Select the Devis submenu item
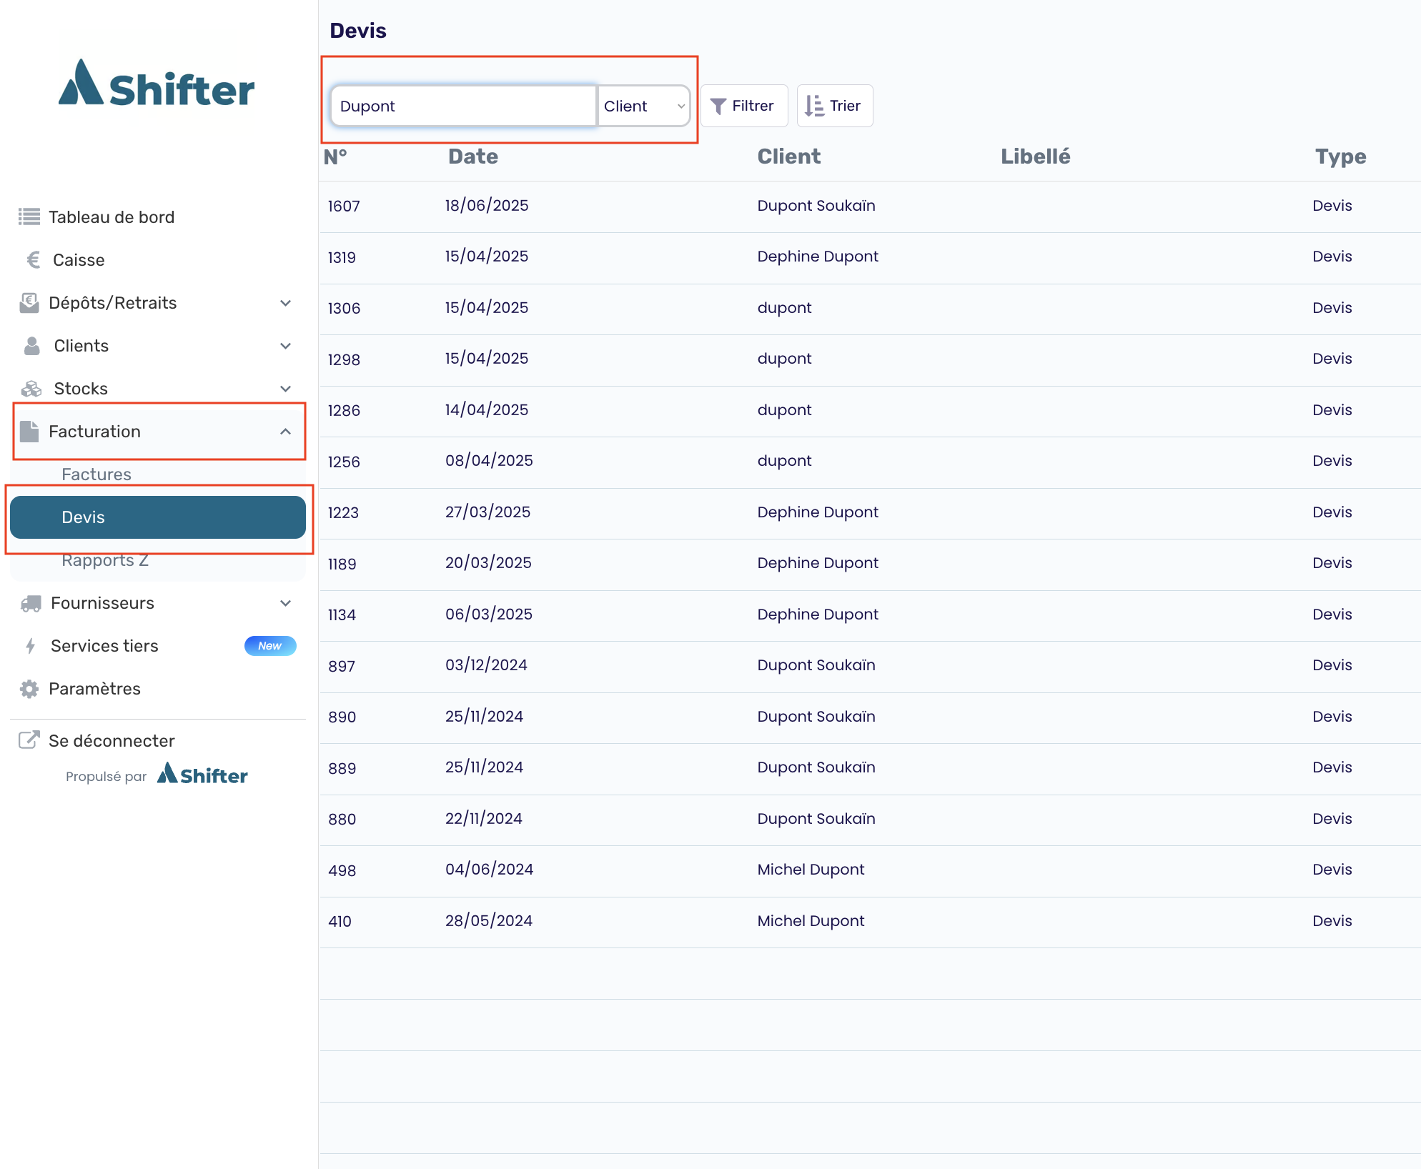The width and height of the screenshot is (1421, 1169). click(158, 517)
